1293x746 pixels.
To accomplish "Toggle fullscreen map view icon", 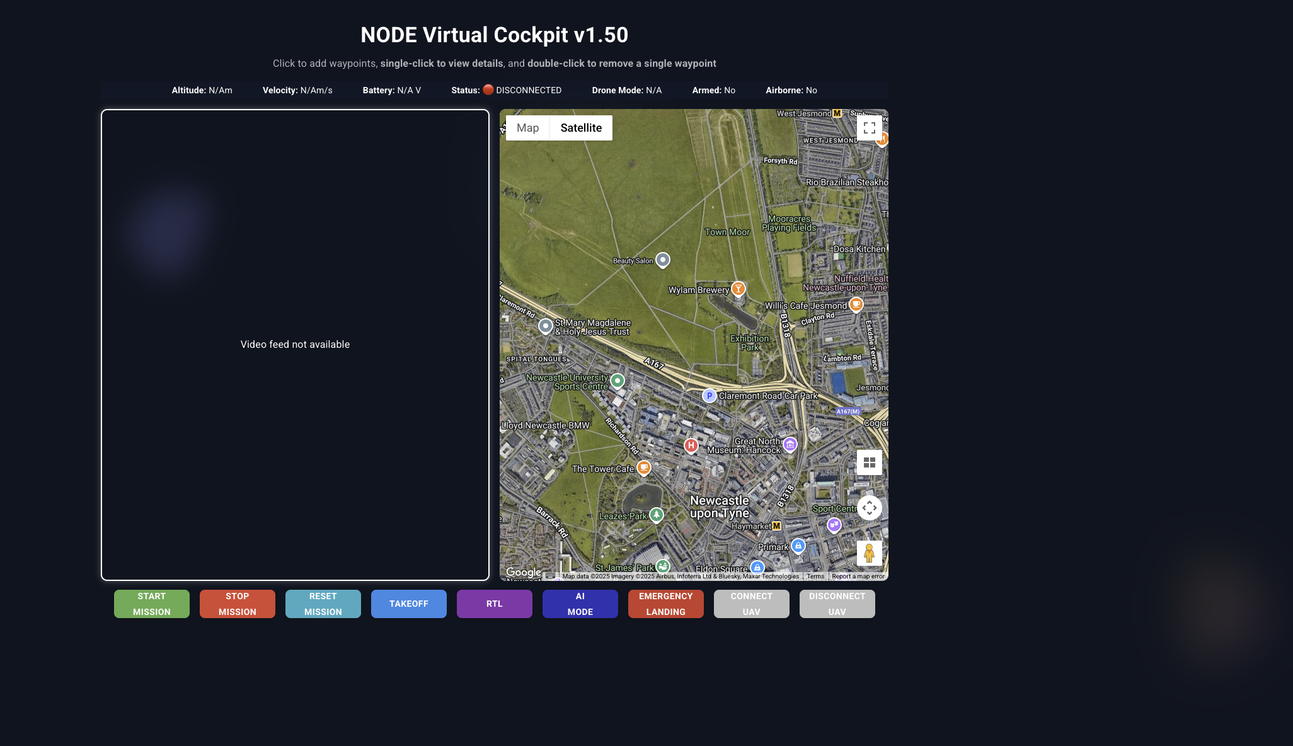I will pyautogui.click(x=869, y=128).
